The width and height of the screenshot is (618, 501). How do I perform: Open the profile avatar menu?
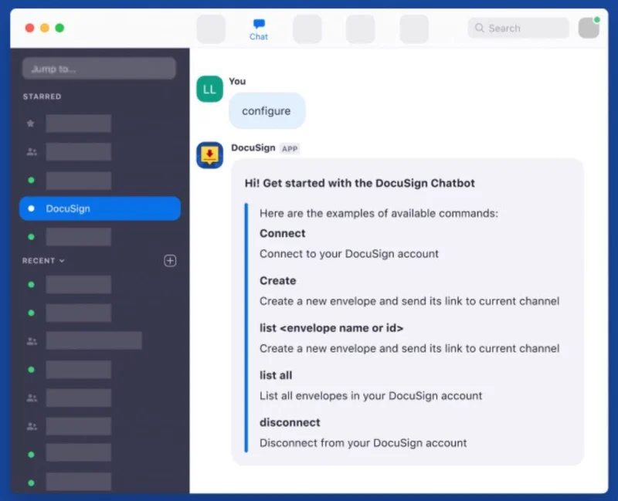pos(589,28)
